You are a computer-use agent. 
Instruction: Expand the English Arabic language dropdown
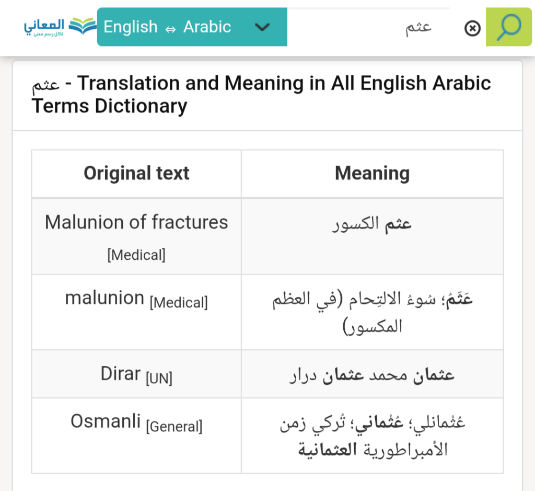point(167,27)
